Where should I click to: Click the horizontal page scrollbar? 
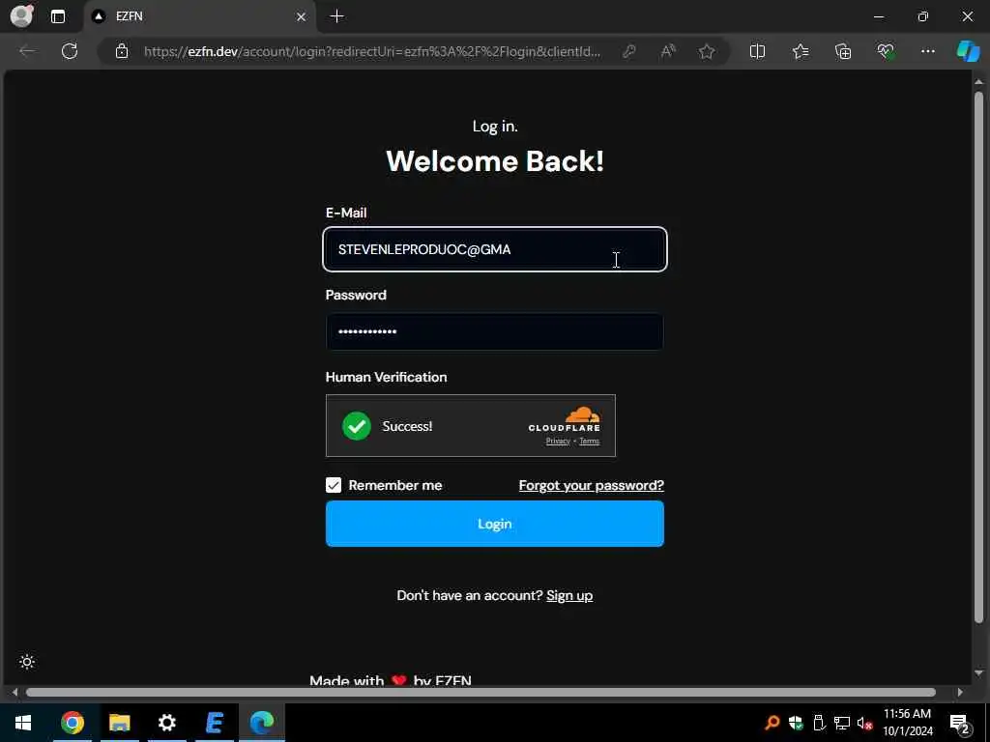click(x=480, y=692)
